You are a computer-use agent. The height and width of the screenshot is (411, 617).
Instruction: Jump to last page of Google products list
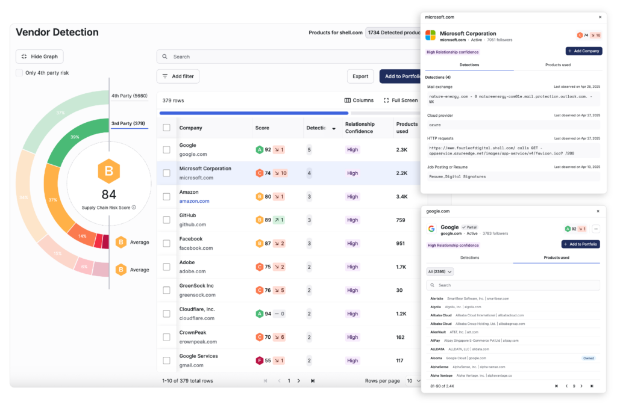(x=592, y=386)
